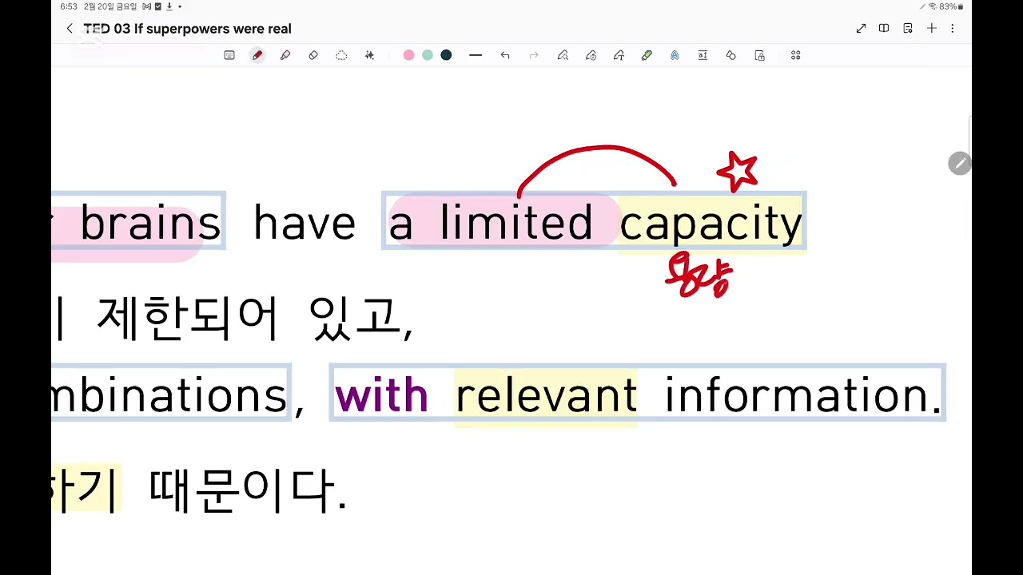This screenshot has height=575, width=1023.
Task: Open the Gmail notification icon in status bar
Action: [x=147, y=6]
